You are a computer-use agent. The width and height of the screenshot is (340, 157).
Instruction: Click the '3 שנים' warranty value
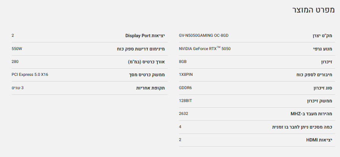tap(18, 88)
